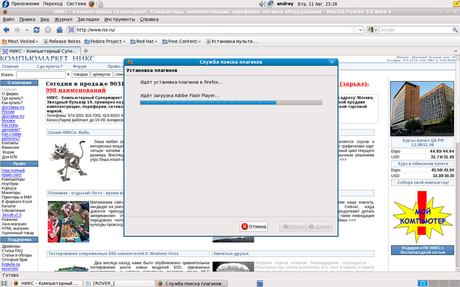Open the list all tabs dropdown

pyautogui.click(x=455, y=51)
